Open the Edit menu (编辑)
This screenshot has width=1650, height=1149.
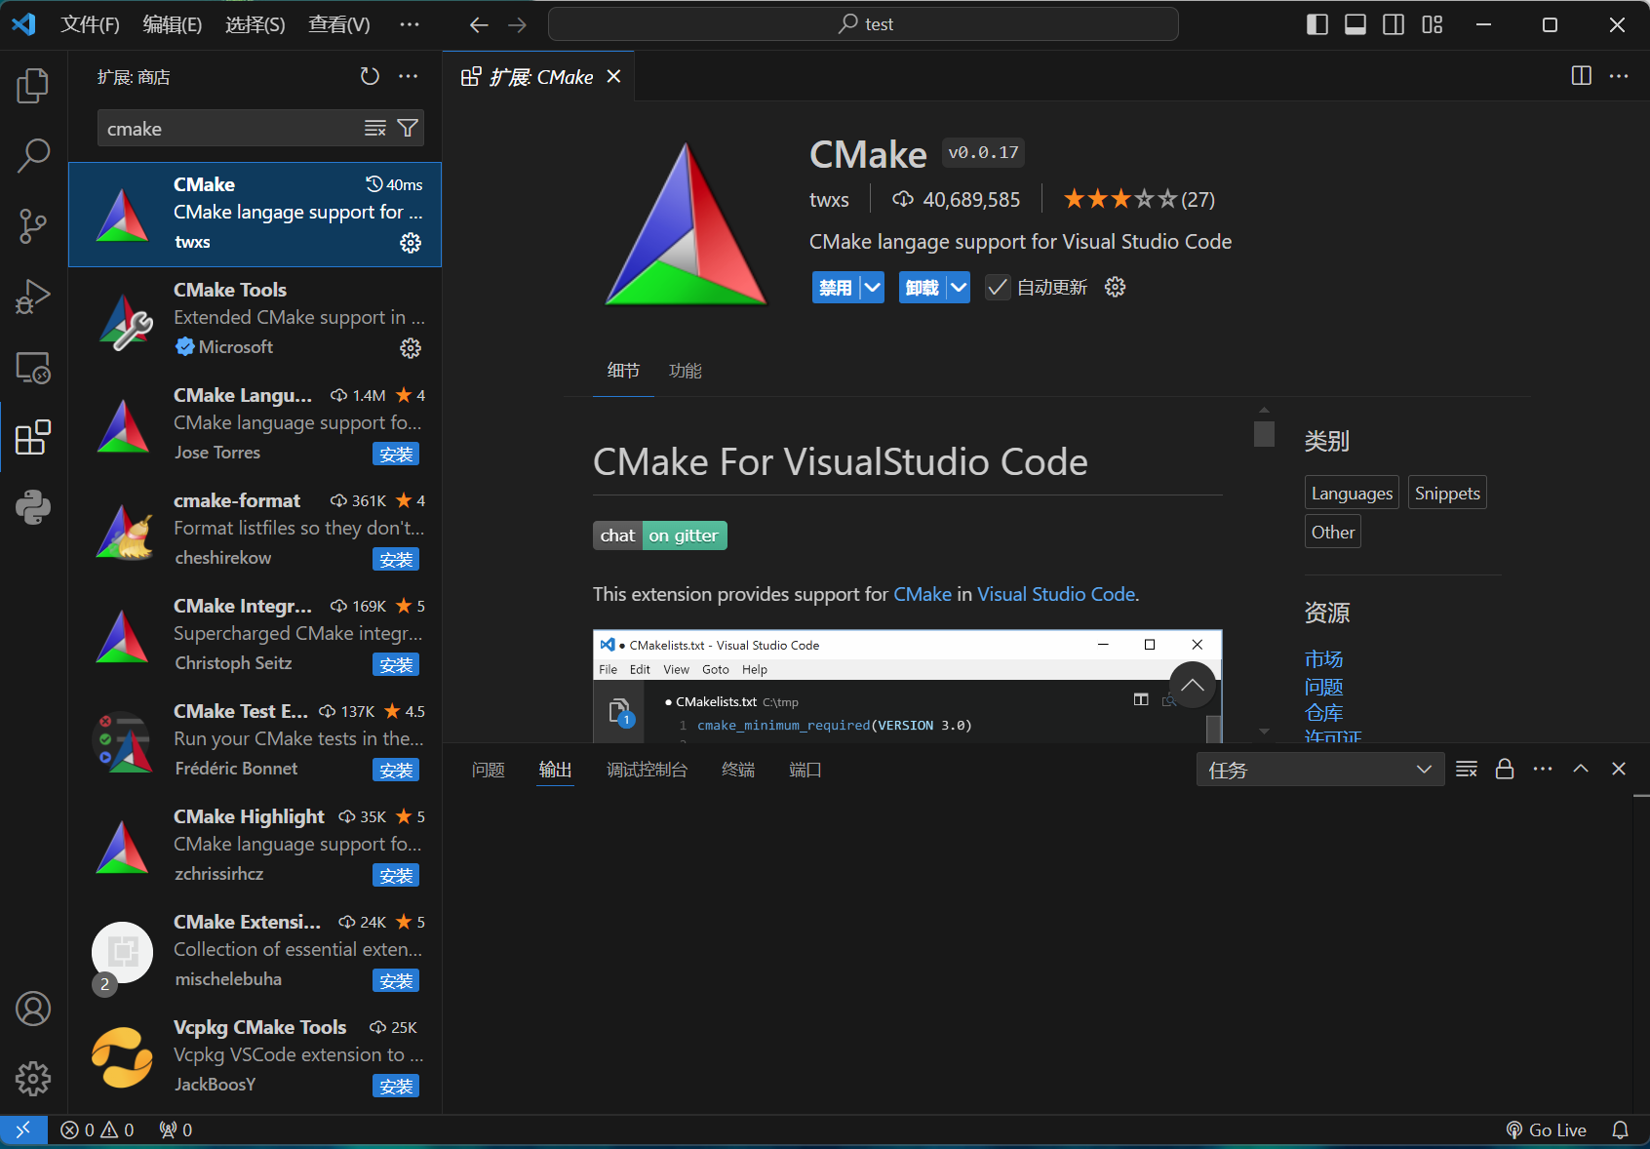coord(173,24)
